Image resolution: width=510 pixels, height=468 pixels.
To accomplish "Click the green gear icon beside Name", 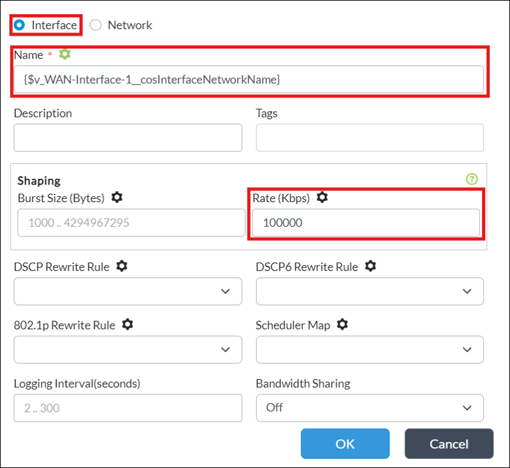I will point(64,54).
